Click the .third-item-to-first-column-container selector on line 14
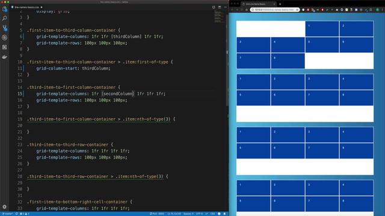The width and height of the screenshot is (385, 216). 71,88
